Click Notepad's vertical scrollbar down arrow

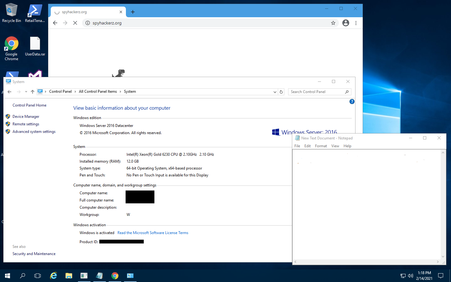click(443, 257)
